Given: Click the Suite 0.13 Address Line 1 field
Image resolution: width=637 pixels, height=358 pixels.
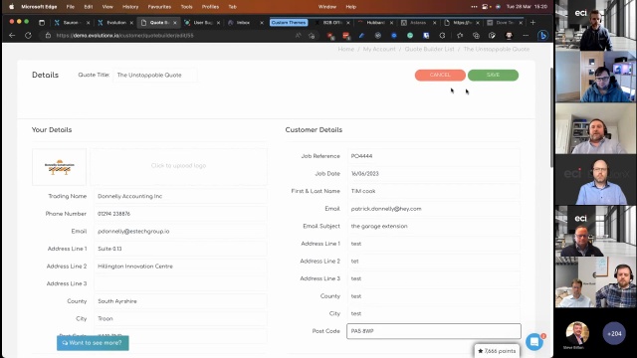Looking at the screenshot, I should click(x=180, y=249).
